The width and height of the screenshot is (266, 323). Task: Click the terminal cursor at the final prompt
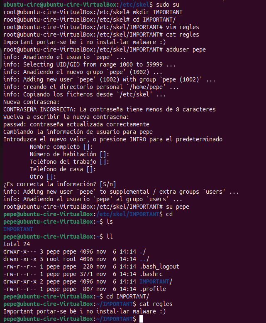coord(142,319)
